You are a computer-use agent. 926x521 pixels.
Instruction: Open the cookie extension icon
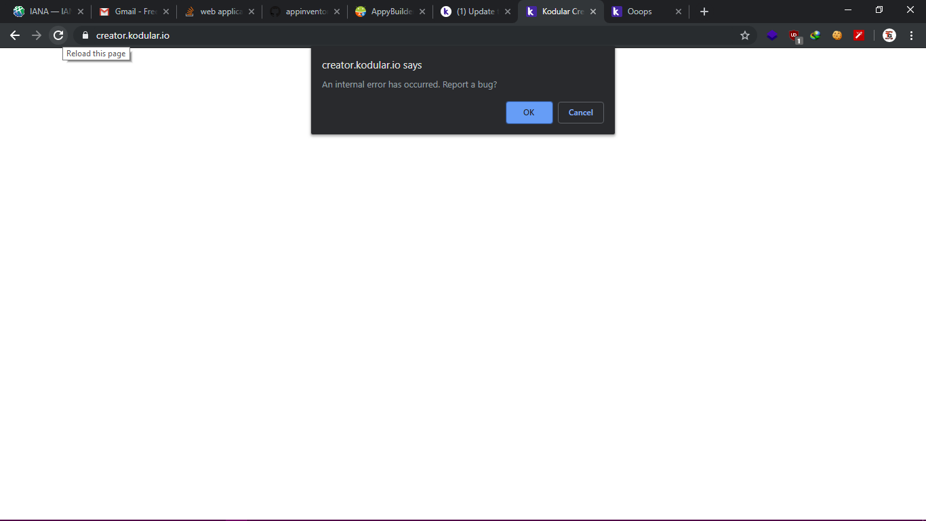pyautogui.click(x=837, y=35)
